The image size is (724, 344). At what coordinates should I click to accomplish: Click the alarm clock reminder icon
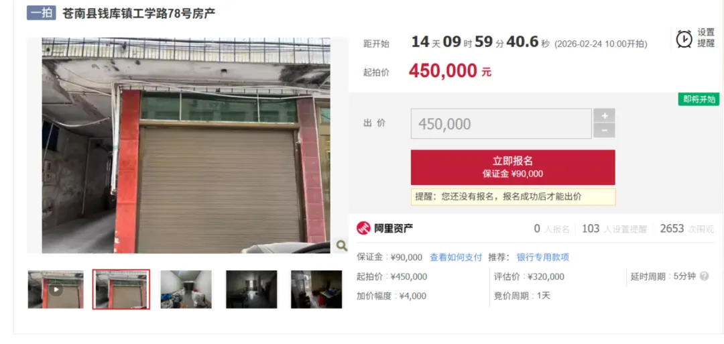coord(684,39)
